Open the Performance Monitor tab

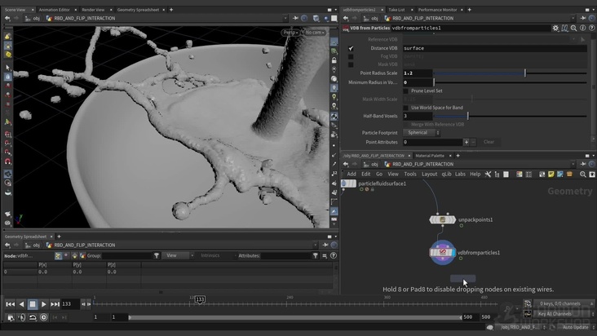[x=437, y=10]
